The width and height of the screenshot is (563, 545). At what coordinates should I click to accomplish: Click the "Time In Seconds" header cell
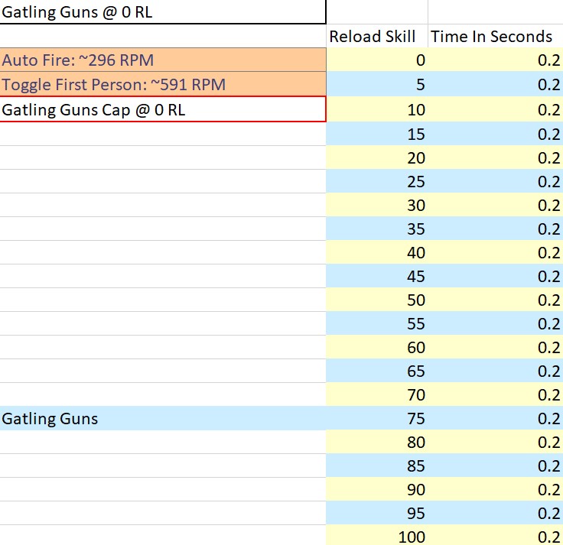click(495, 36)
